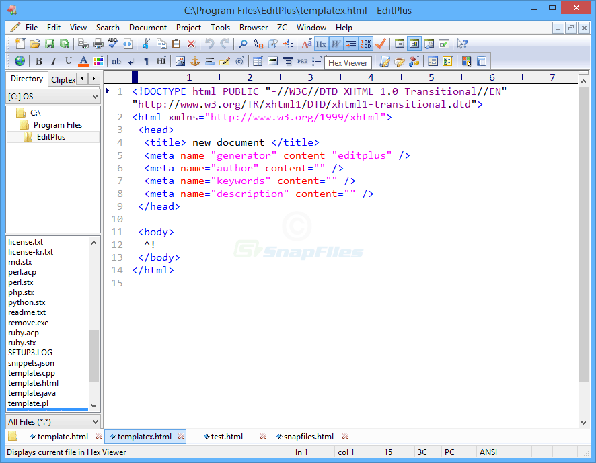
Task: Open the font settings Aa icon
Action: [306, 44]
